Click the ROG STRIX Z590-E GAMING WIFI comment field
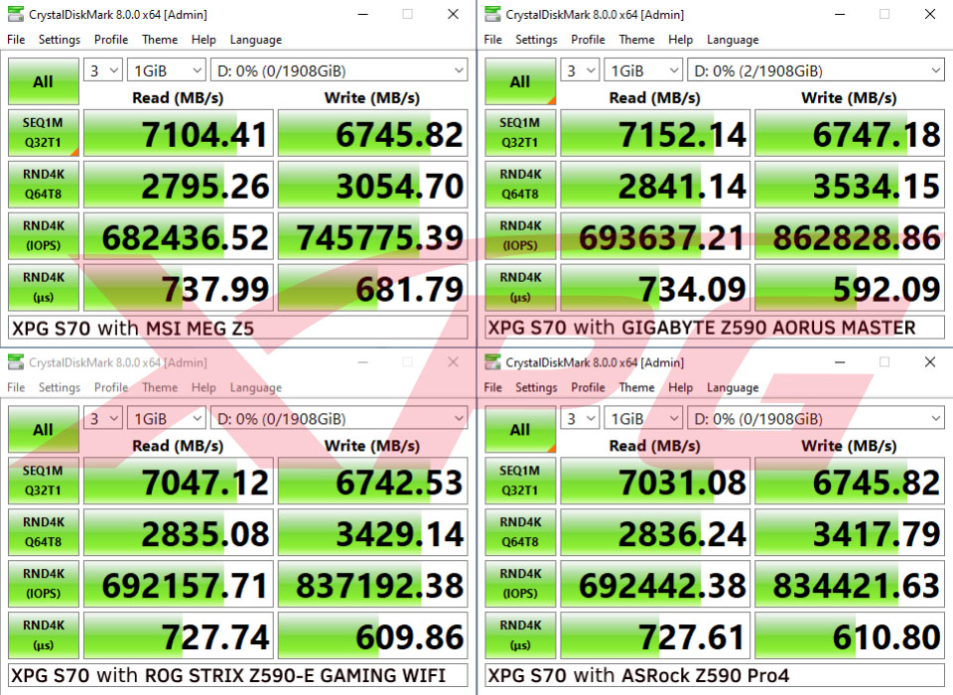 coord(238,677)
